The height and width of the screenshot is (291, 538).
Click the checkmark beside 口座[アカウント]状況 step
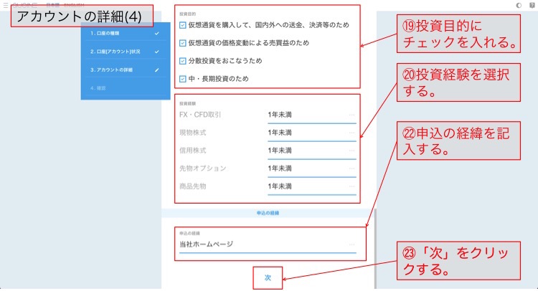(157, 52)
